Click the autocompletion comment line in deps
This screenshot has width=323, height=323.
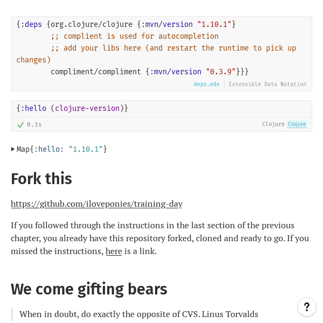[135, 36]
